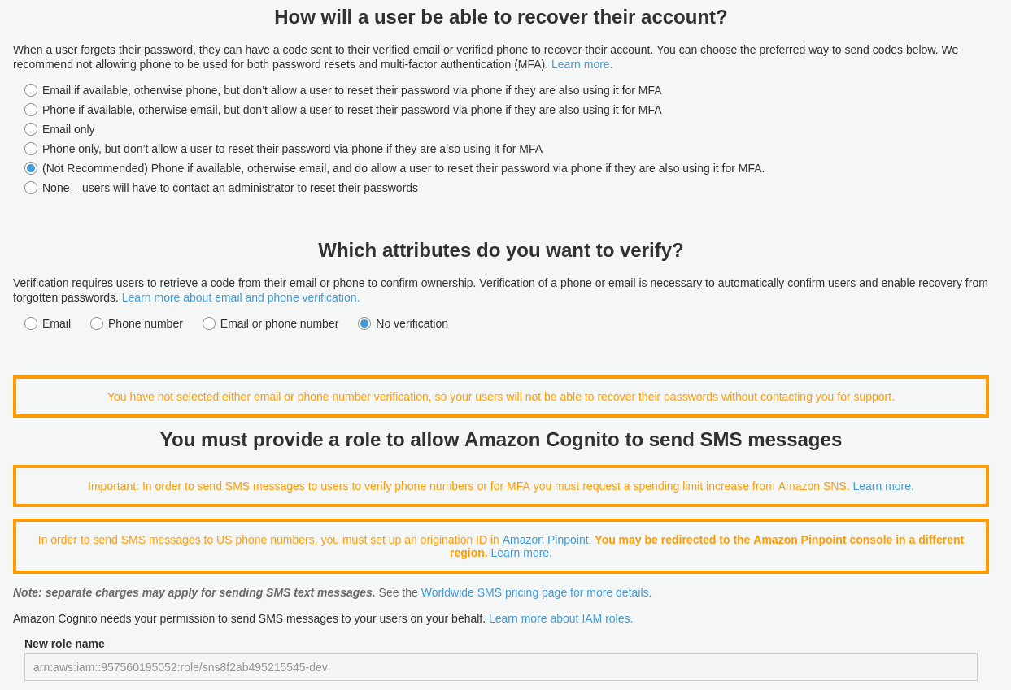Select the "Email only" recovery option

(x=30, y=128)
